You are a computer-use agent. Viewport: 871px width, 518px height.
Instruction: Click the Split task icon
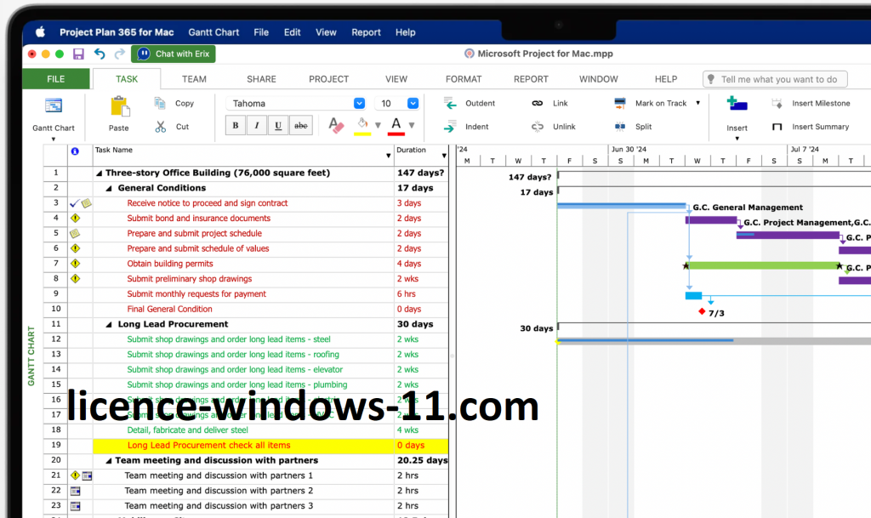pyautogui.click(x=620, y=127)
